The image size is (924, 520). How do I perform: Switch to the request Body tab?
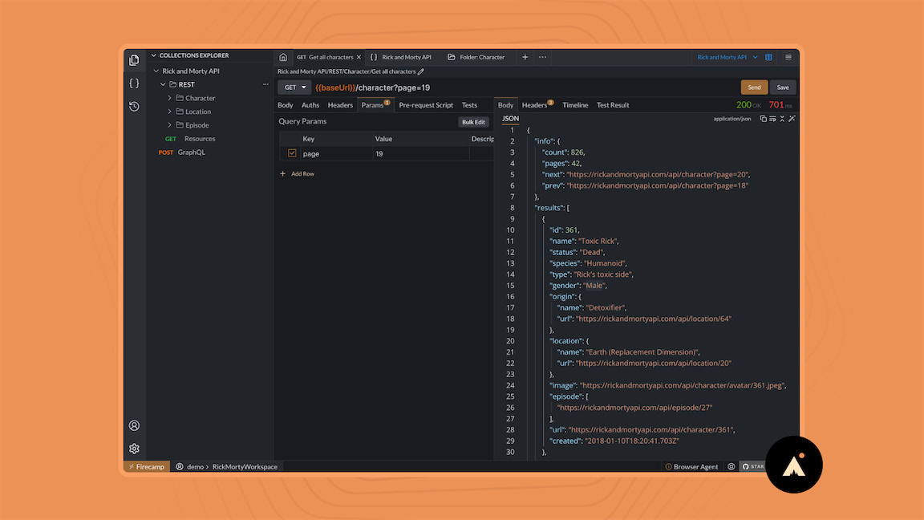286,105
